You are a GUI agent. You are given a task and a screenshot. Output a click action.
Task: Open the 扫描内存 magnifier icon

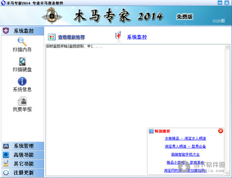click(x=22, y=41)
